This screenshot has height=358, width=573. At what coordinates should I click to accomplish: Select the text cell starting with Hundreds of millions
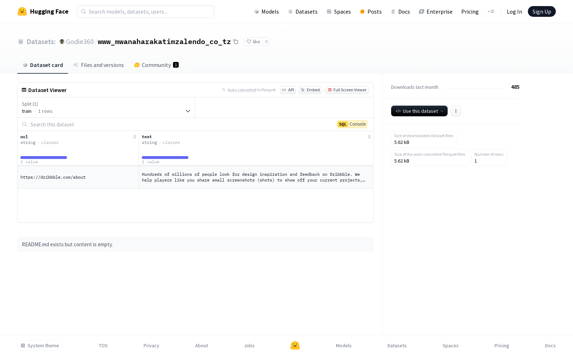tap(256, 177)
